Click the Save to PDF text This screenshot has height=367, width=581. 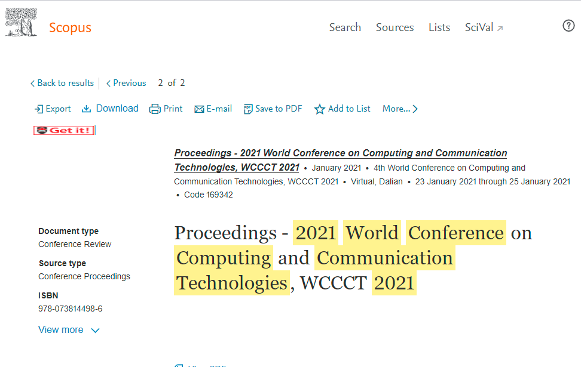pos(279,109)
